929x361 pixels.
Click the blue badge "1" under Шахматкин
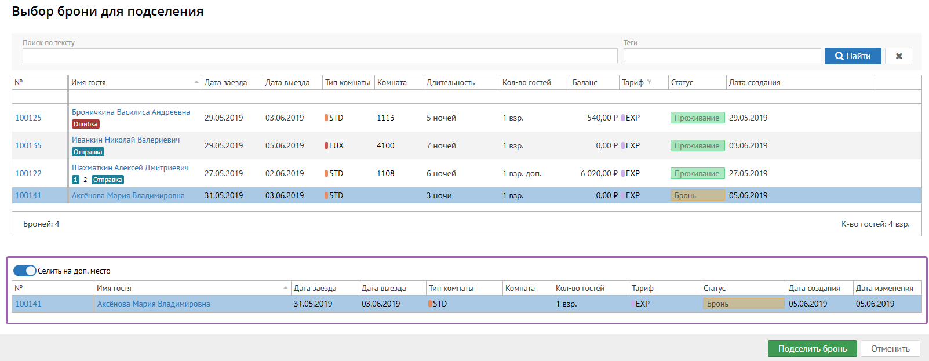pos(75,180)
